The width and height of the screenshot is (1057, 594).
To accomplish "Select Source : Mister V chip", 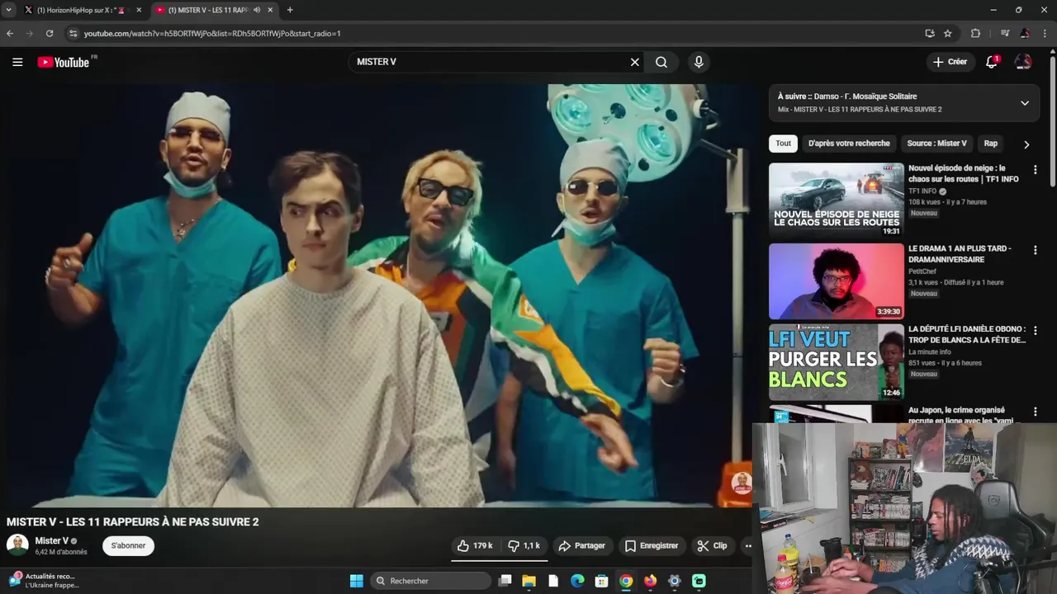I will pos(936,144).
